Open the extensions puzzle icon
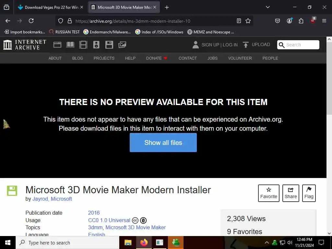The image size is (332, 249). click(301, 21)
